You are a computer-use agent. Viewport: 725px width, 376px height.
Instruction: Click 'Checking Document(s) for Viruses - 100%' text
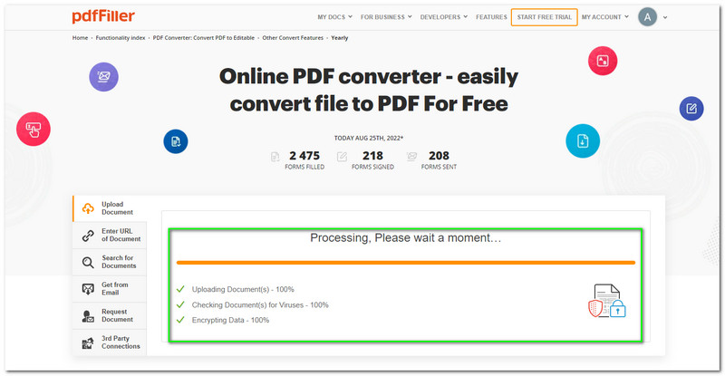(x=260, y=304)
